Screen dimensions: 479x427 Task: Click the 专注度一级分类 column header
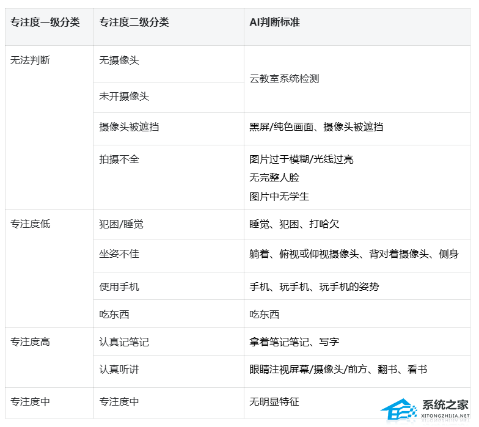coord(45,23)
